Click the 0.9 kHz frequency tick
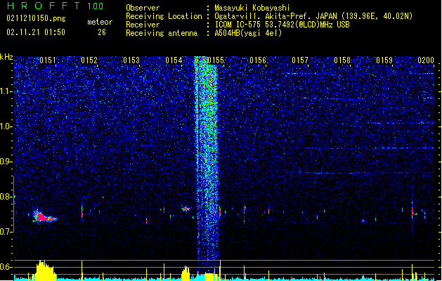 click(6, 162)
